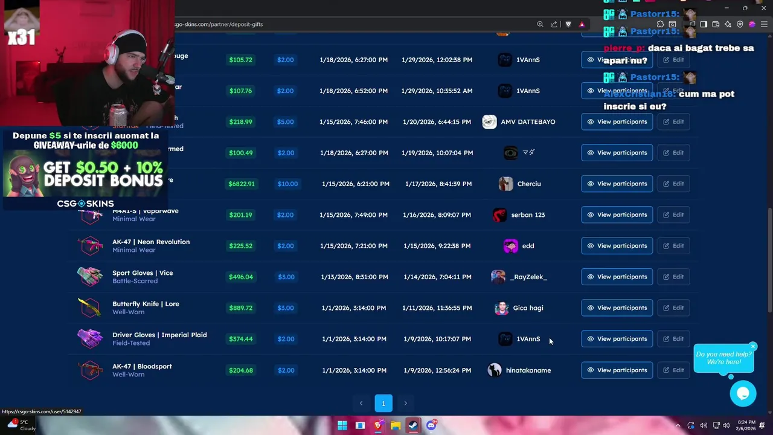Click the Driver Gloves Imperial Plaid image
773x435 pixels.
coord(90,339)
